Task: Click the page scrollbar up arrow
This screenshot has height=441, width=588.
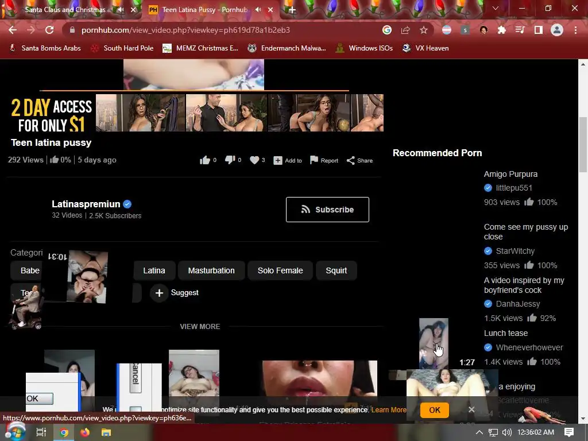Action: click(x=583, y=64)
